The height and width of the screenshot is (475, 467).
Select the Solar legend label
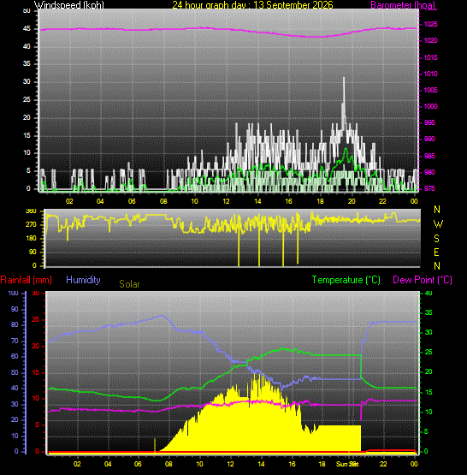129,284
